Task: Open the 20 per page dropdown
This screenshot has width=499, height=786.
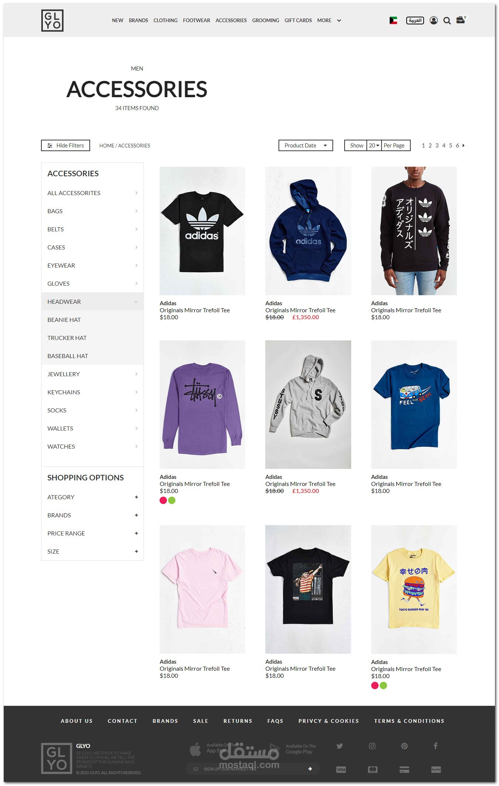Action: tap(374, 146)
